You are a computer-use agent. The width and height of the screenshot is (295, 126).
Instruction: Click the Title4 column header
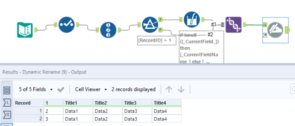tap(167, 103)
